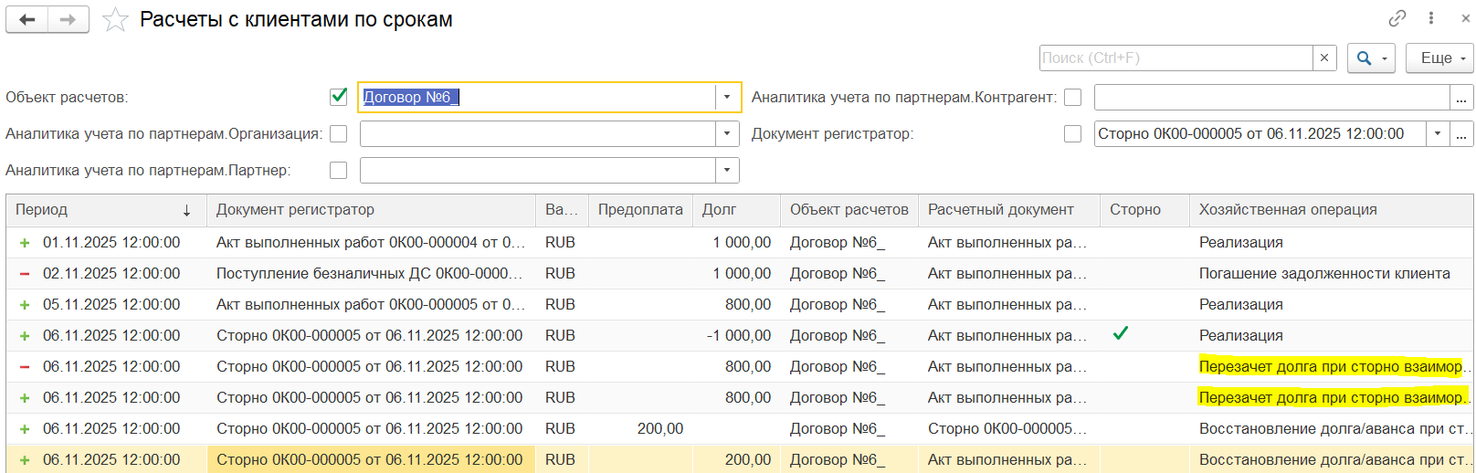Clear the search field with X icon
Screen dimensions: 1476x473
(1324, 58)
